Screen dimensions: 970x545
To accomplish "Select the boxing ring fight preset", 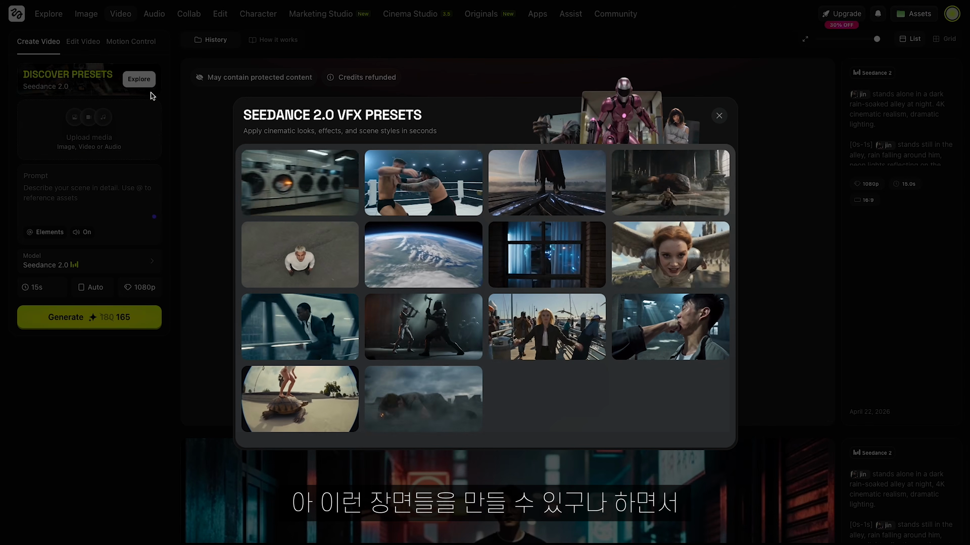I will point(423,183).
